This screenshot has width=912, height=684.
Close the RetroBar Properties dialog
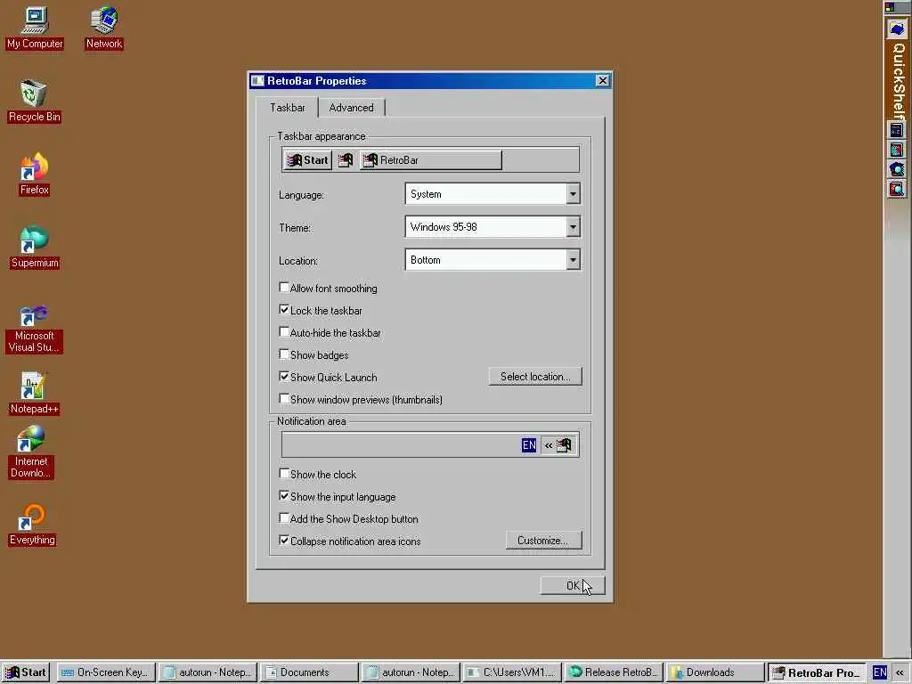pyautogui.click(x=603, y=81)
